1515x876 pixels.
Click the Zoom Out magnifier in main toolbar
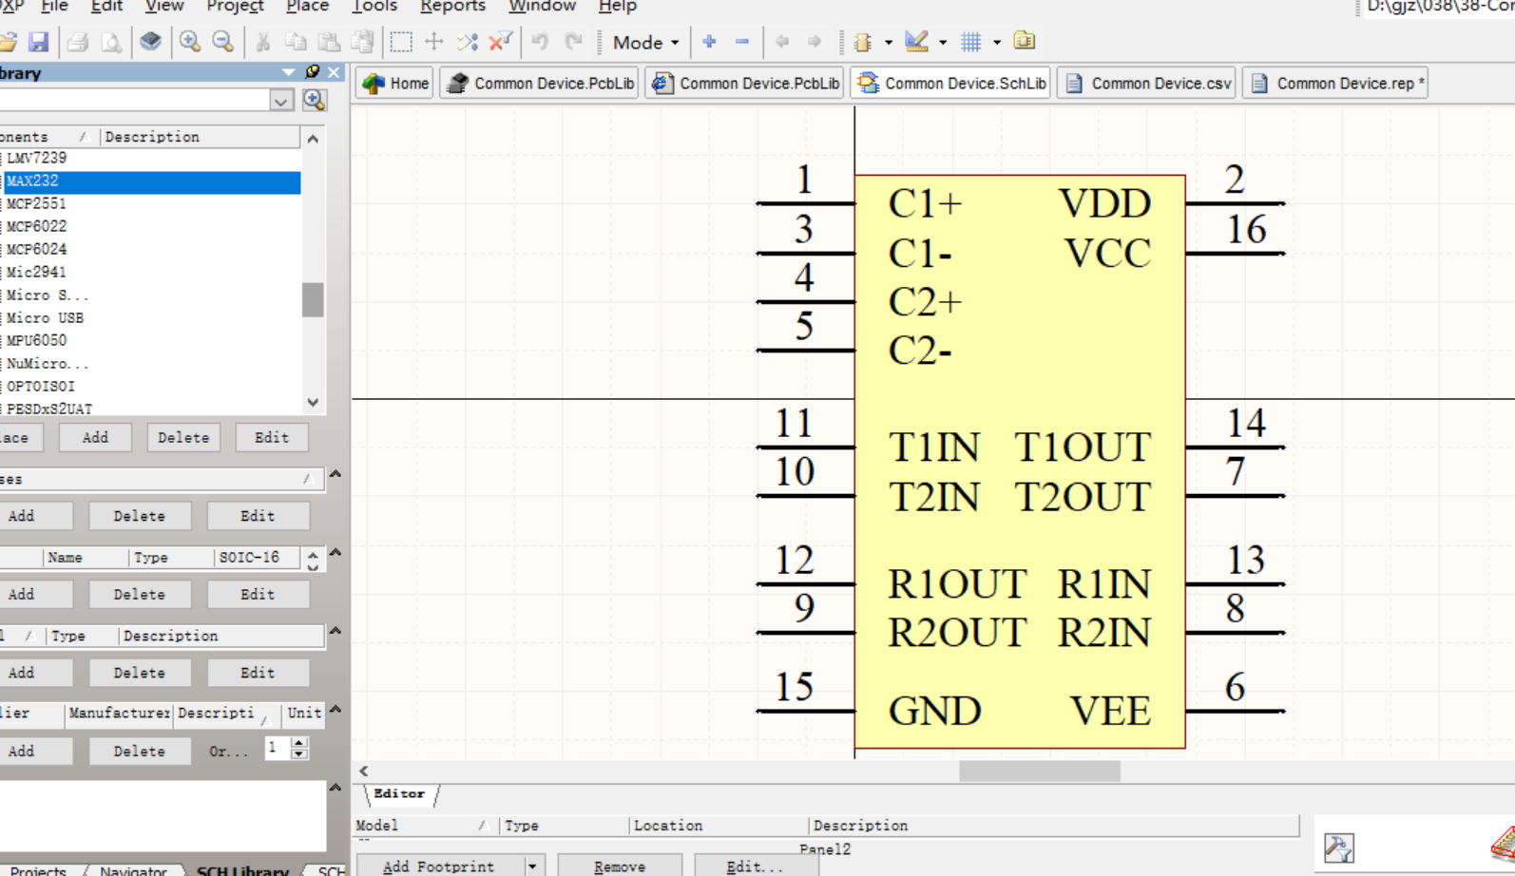pos(223,42)
